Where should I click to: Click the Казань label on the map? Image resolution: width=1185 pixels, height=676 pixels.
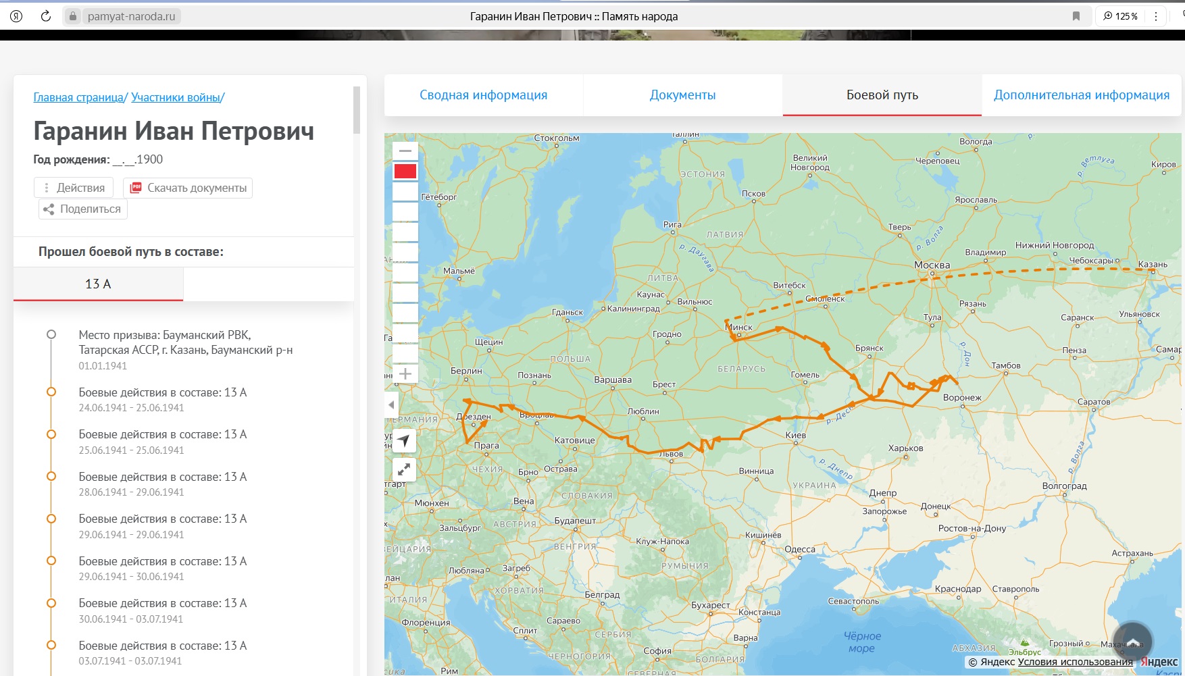click(x=1152, y=264)
